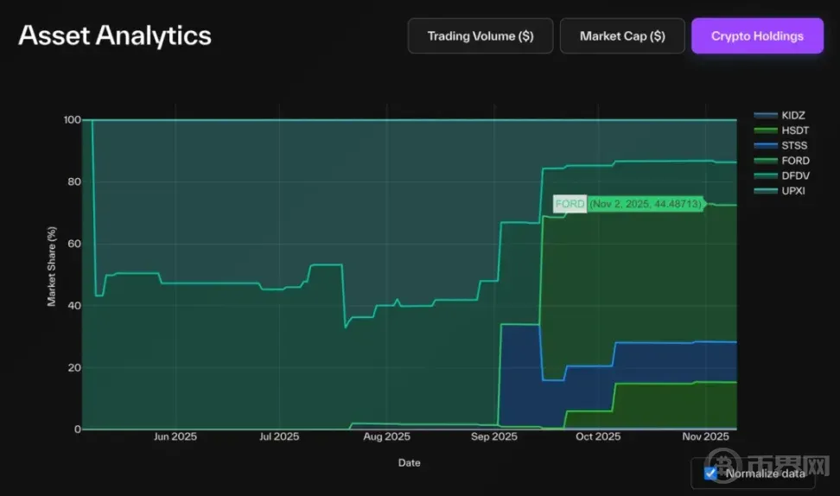Click the STSS legend color swatch
The image size is (840, 496).
coord(765,145)
